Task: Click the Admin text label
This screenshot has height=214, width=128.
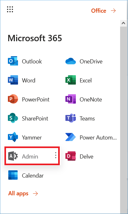Action: (30, 157)
